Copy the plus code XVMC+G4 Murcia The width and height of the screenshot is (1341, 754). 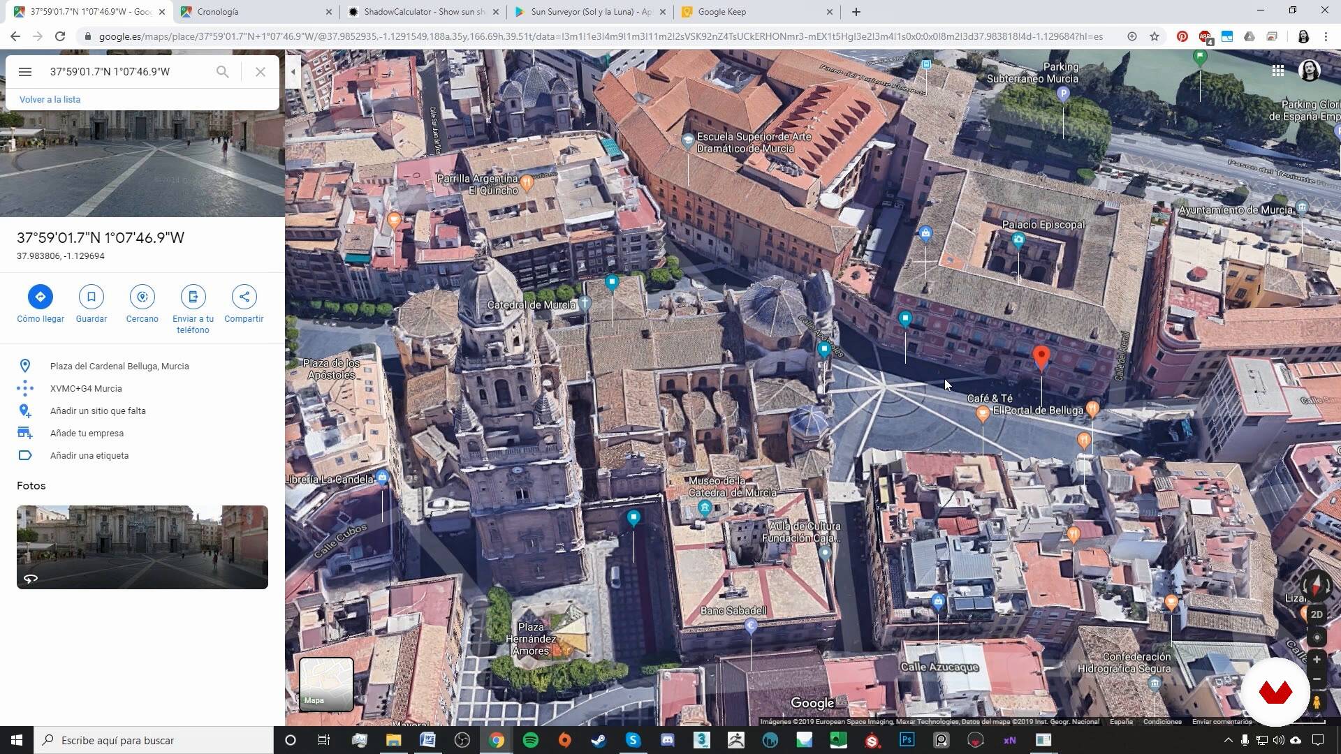coord(142,388)
